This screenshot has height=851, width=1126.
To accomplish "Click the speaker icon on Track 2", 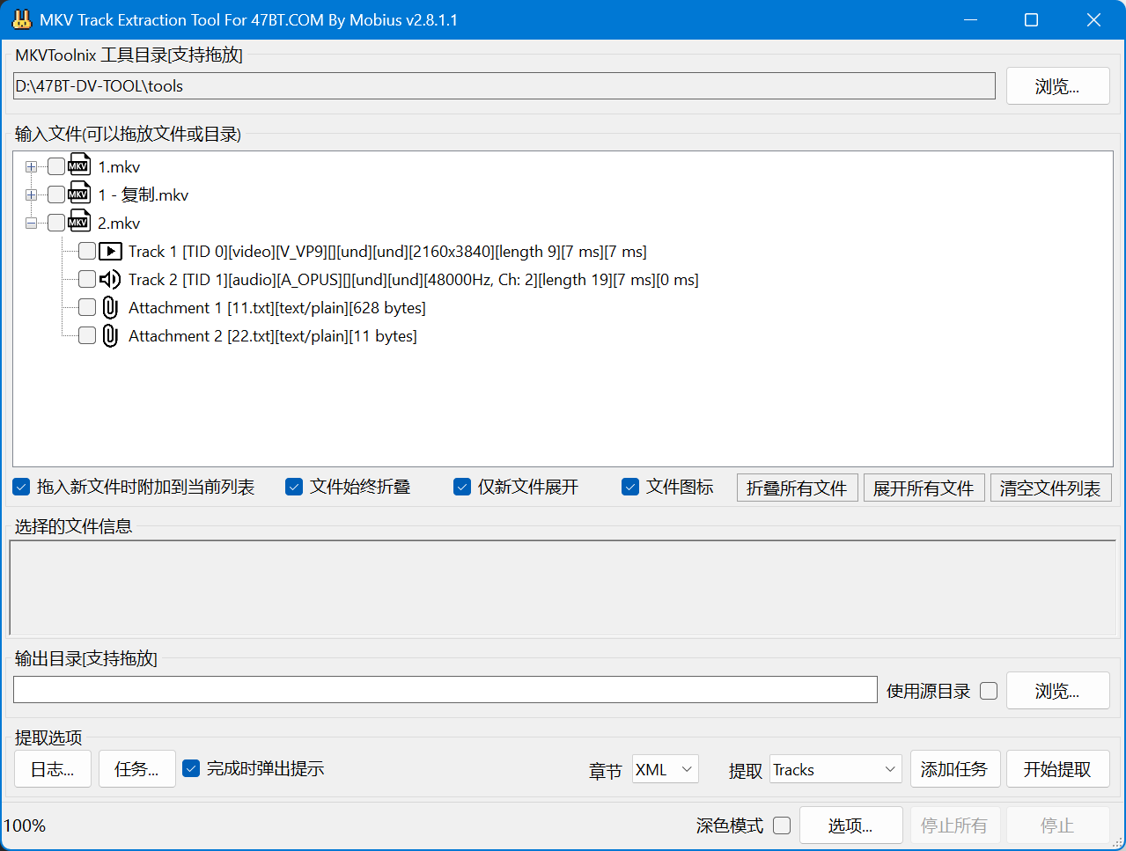I will 110,280.
